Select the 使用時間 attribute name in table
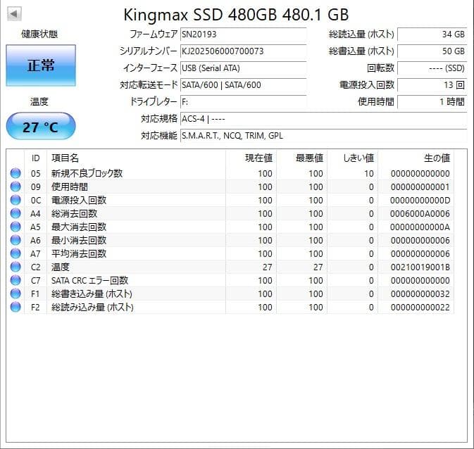Viewport: 474px width, 449px height. (x=70, y=186)
